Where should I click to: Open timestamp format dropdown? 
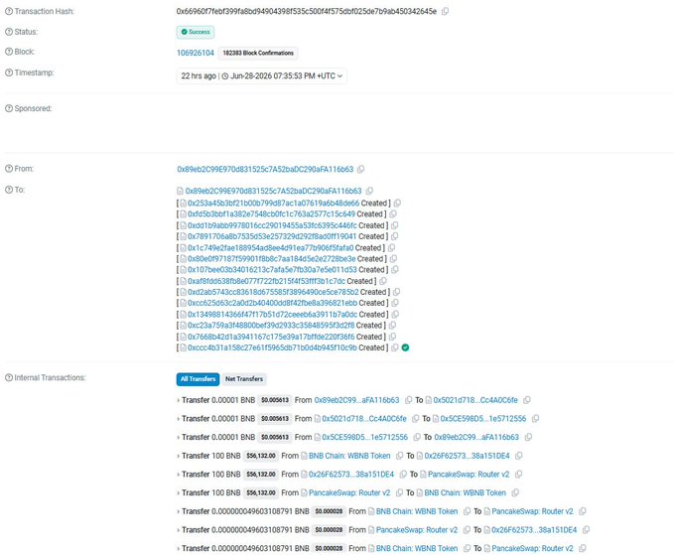262,76
